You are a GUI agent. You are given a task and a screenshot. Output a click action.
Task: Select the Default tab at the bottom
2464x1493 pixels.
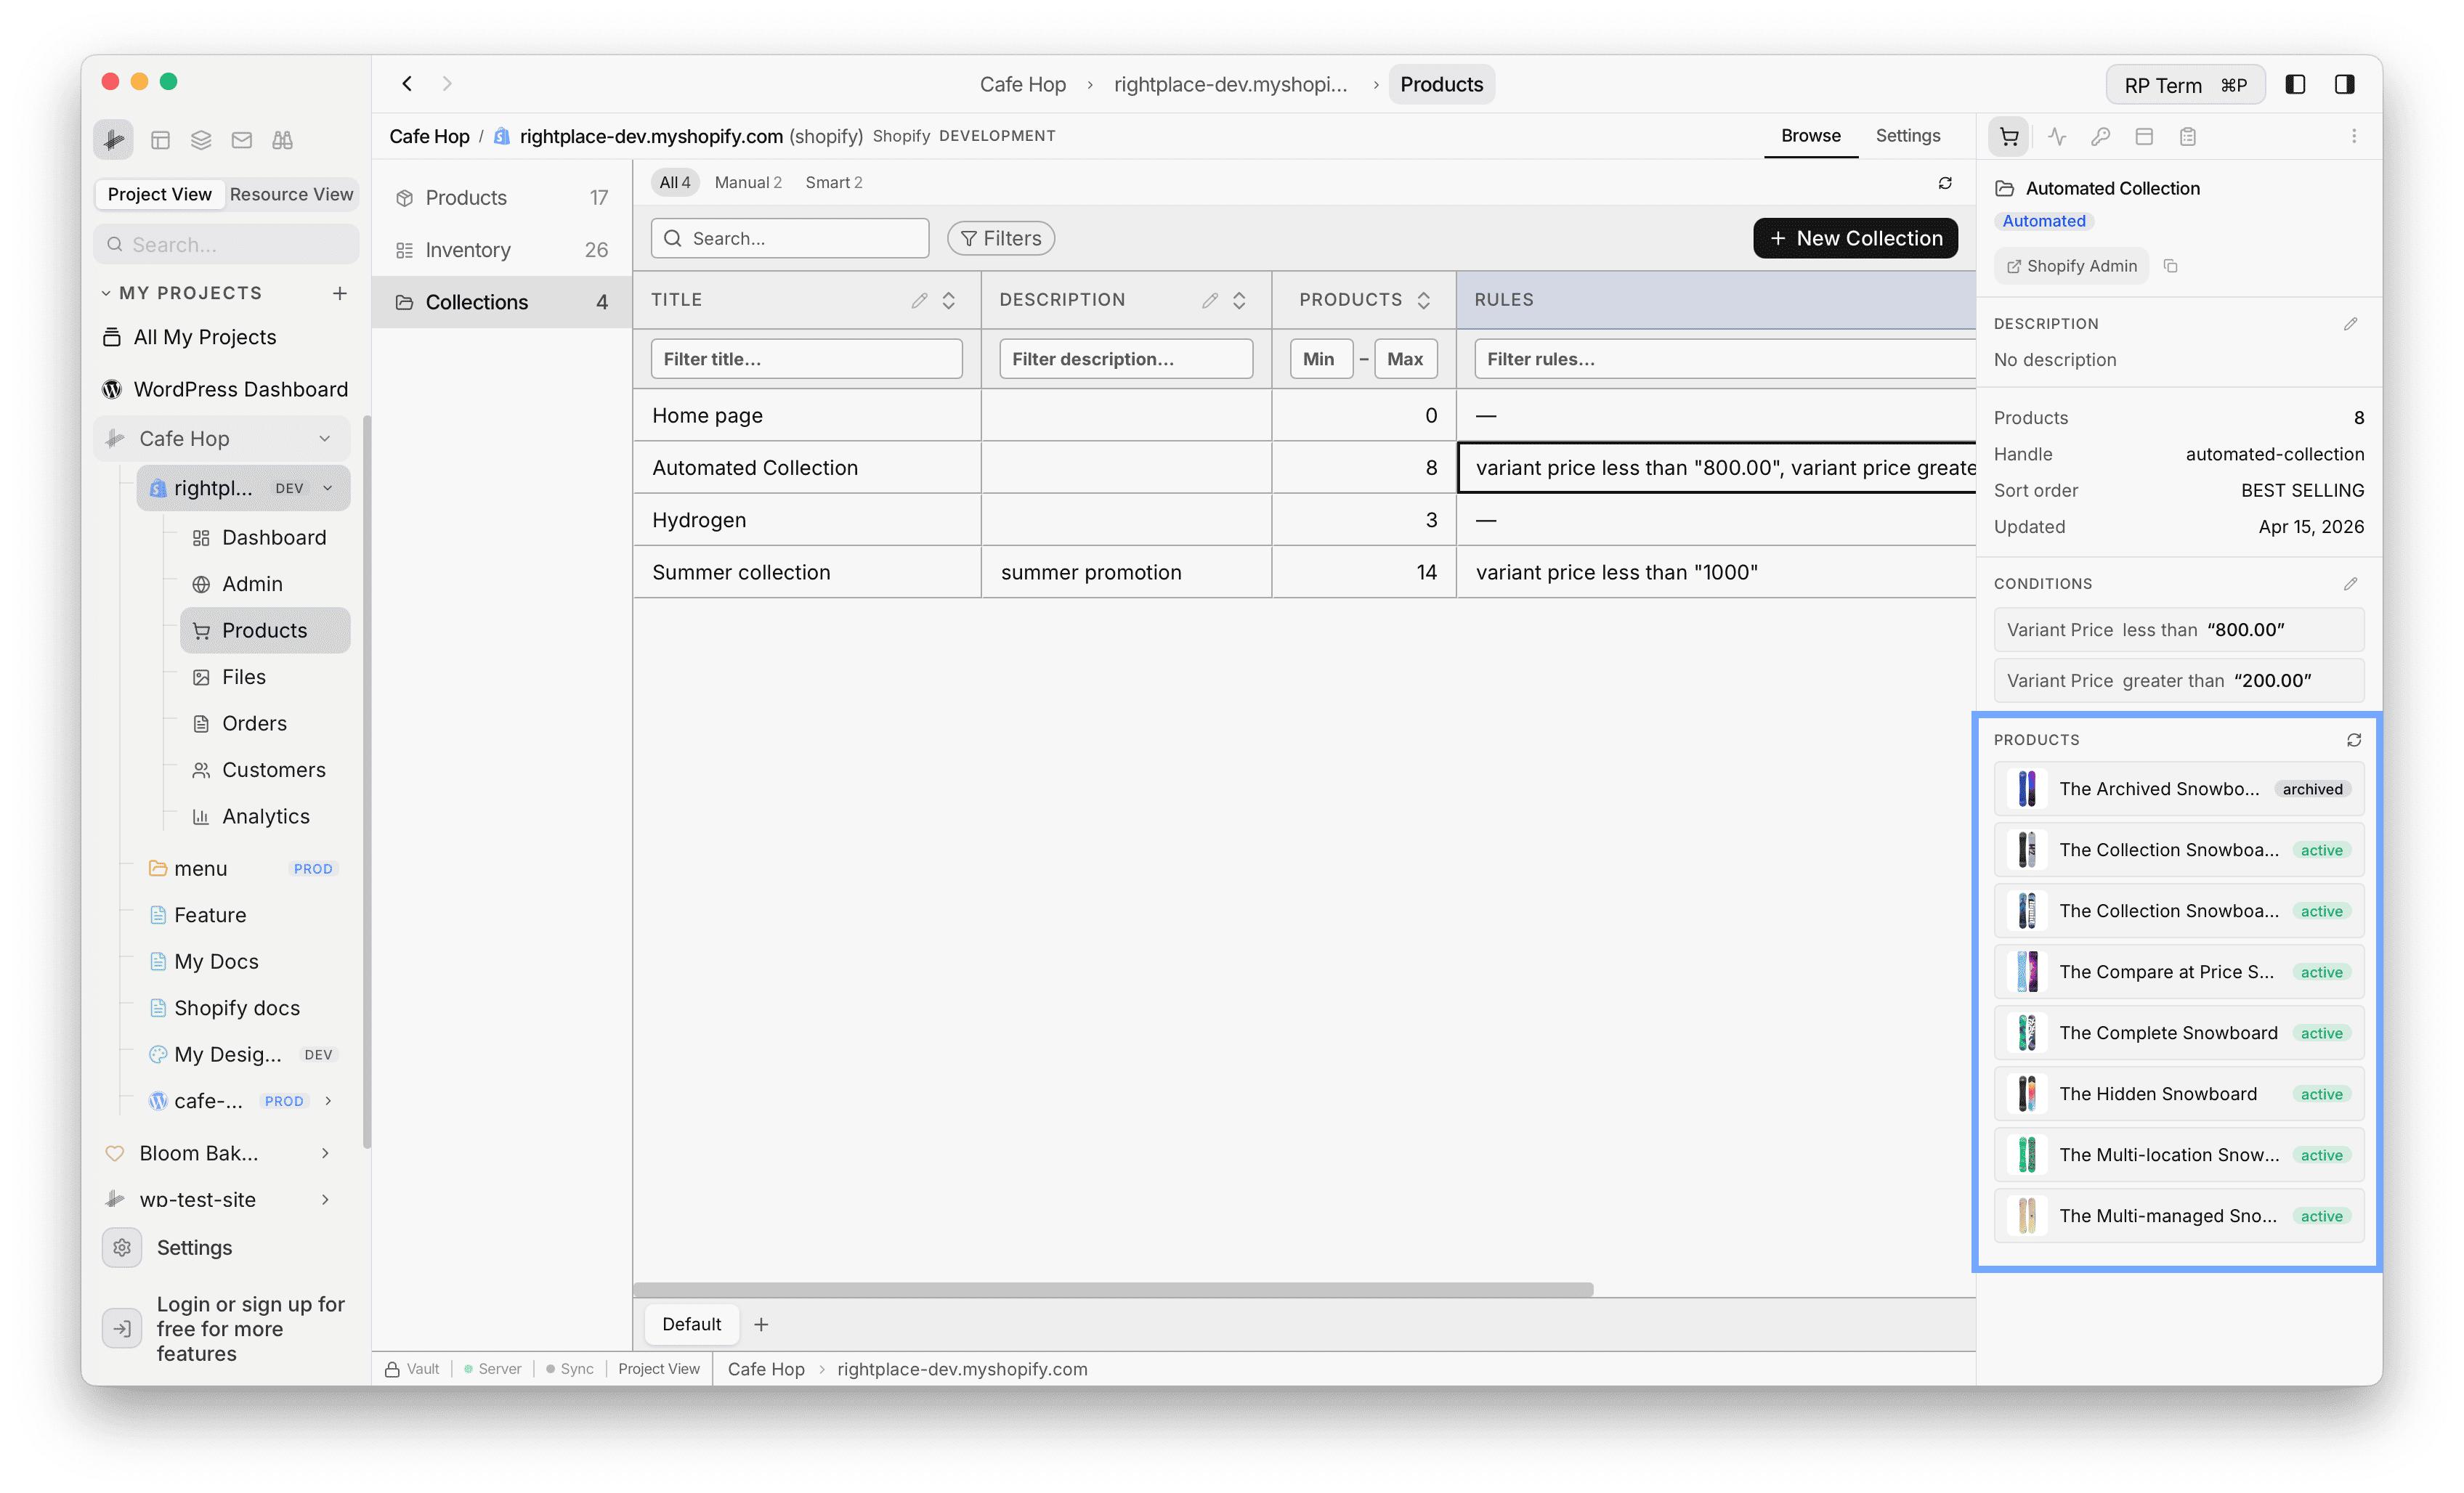point(691,1323)
